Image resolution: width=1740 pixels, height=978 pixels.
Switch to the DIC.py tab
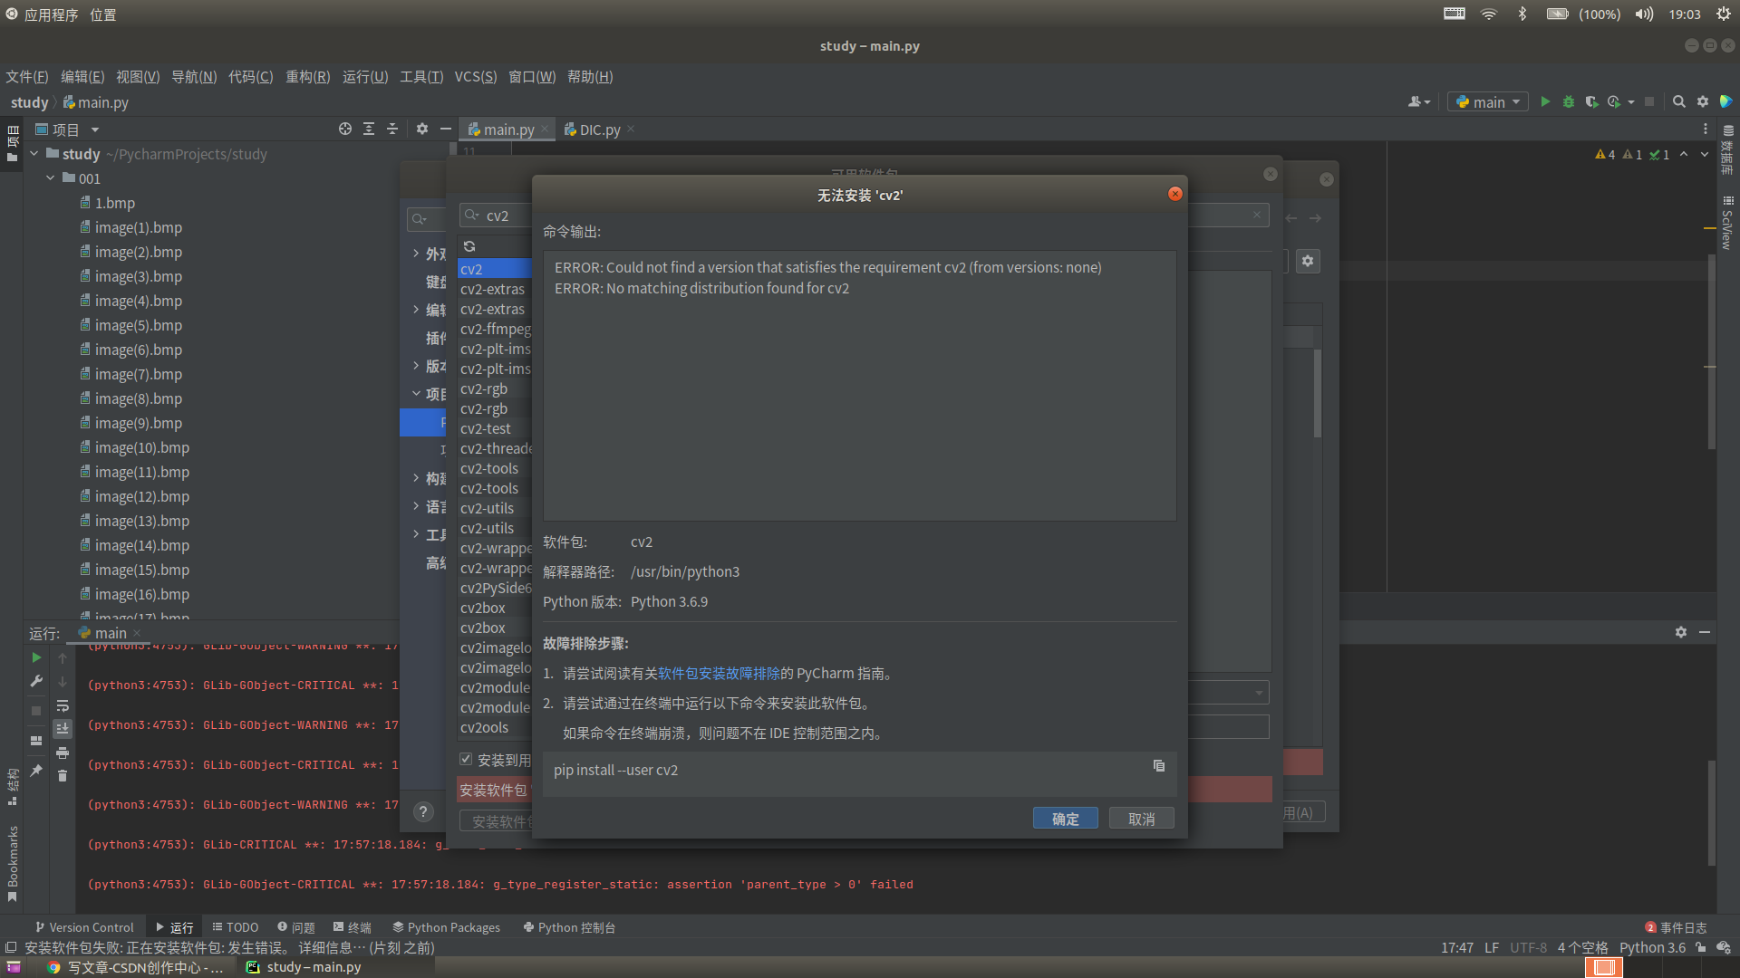click(x=599, y=129)
